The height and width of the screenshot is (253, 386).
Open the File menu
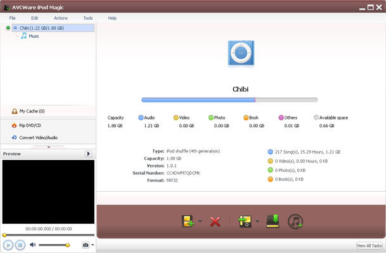pos(12,18)
